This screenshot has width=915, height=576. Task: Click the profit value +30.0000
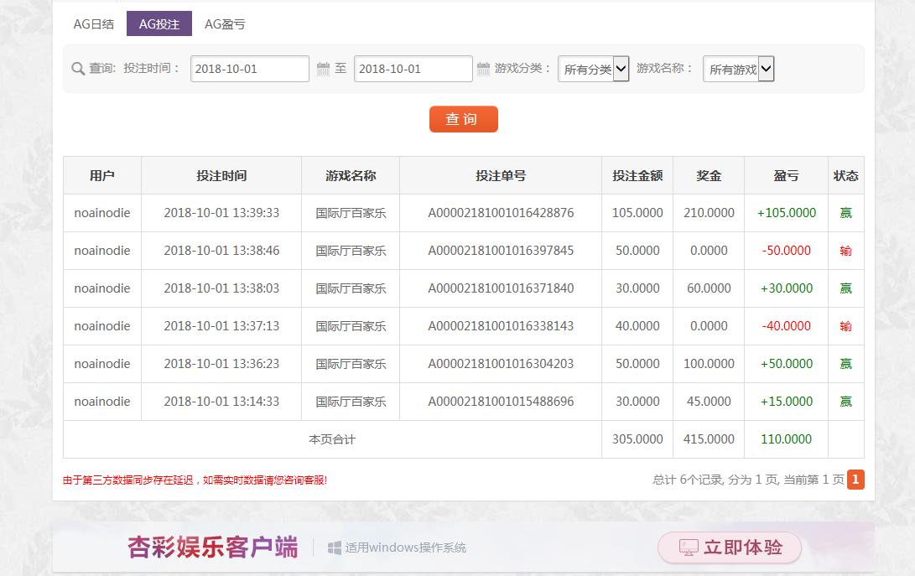[787, 288]
